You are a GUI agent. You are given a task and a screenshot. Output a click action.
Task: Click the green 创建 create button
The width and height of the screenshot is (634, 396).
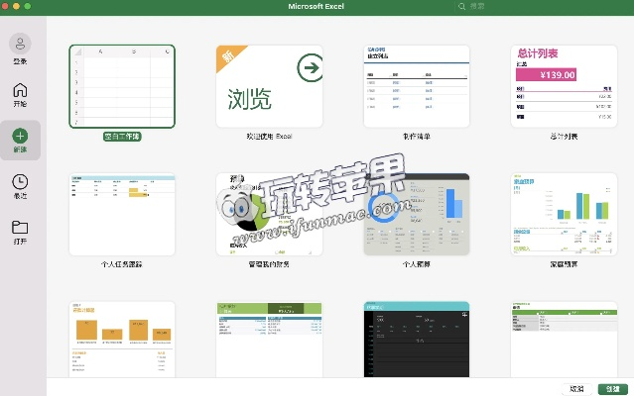tap(611, 388)
